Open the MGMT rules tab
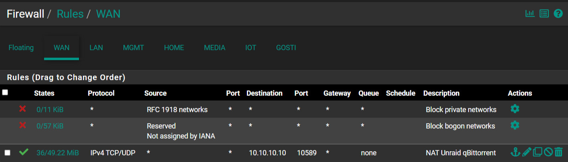 133,48
